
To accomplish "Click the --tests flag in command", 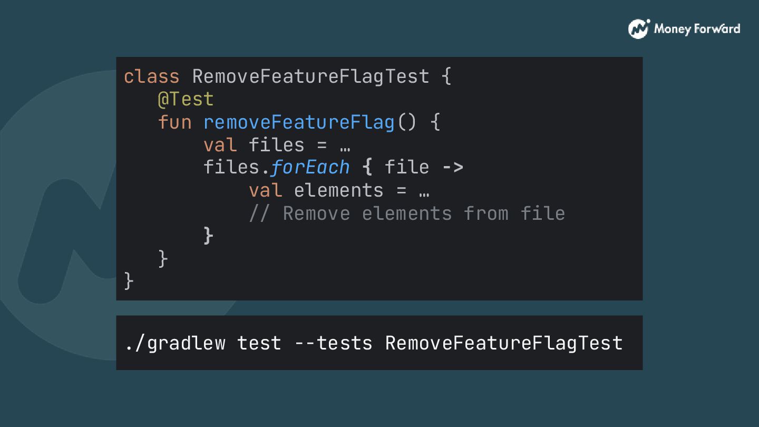I will (333, 343).
